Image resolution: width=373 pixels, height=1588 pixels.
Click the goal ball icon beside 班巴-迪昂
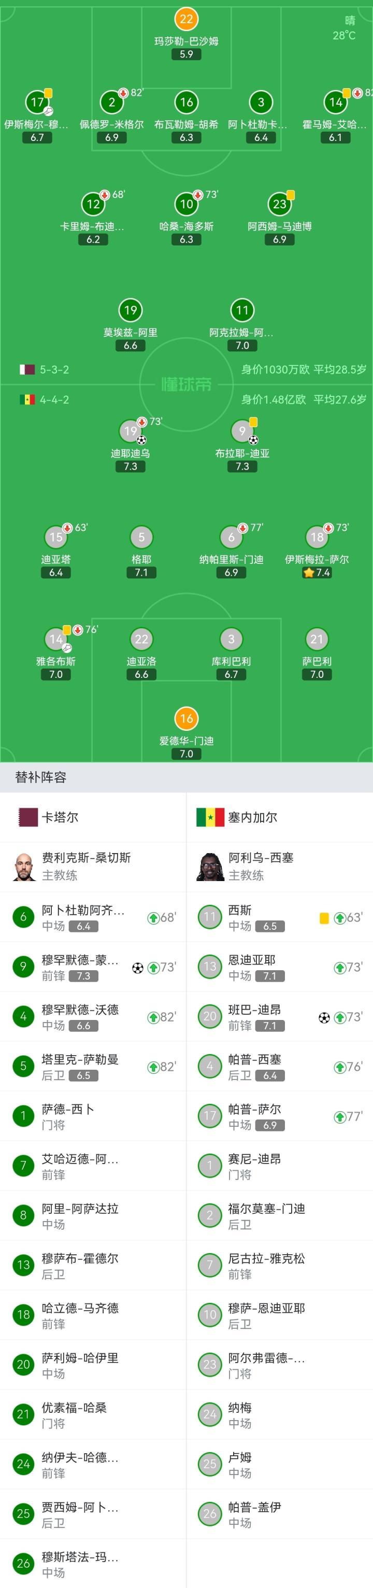tap(324, 1018)
